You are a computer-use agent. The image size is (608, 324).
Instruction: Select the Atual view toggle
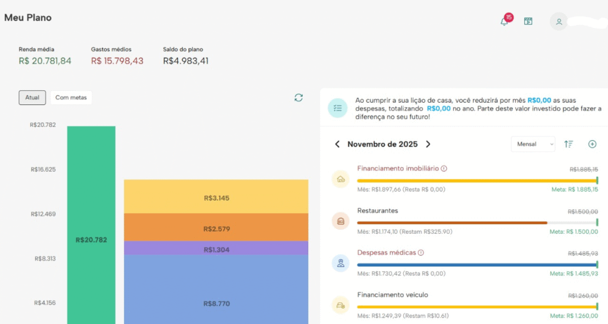point(32,97)
